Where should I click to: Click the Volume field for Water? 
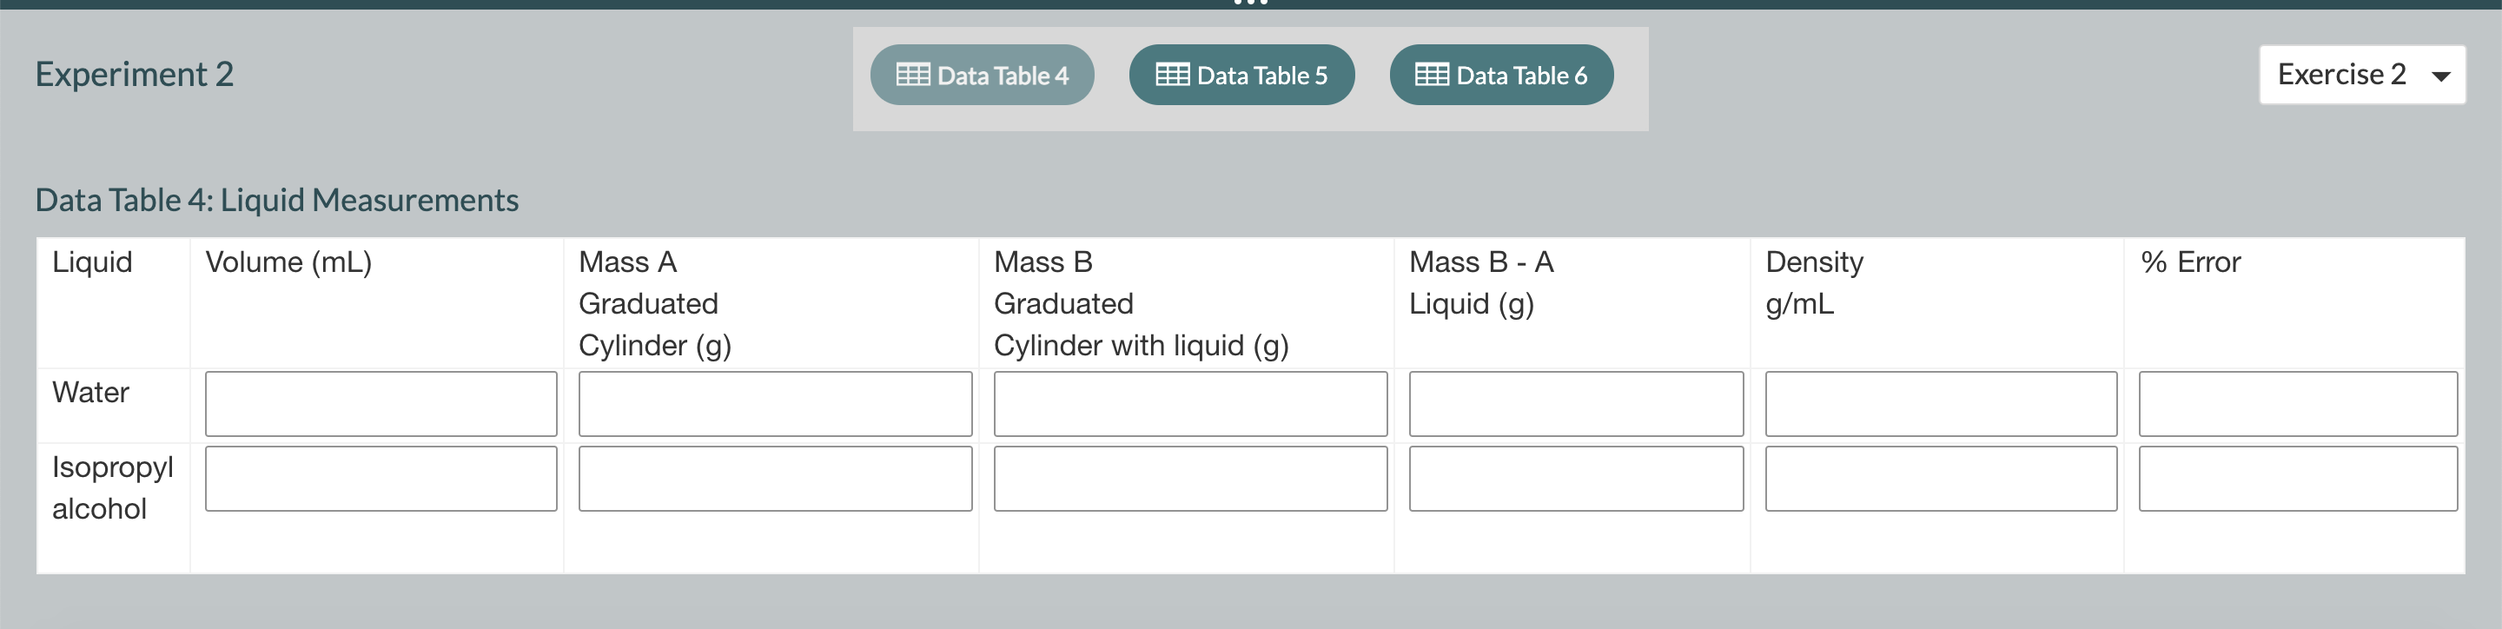pyautogui.click(x=380, y=404)
